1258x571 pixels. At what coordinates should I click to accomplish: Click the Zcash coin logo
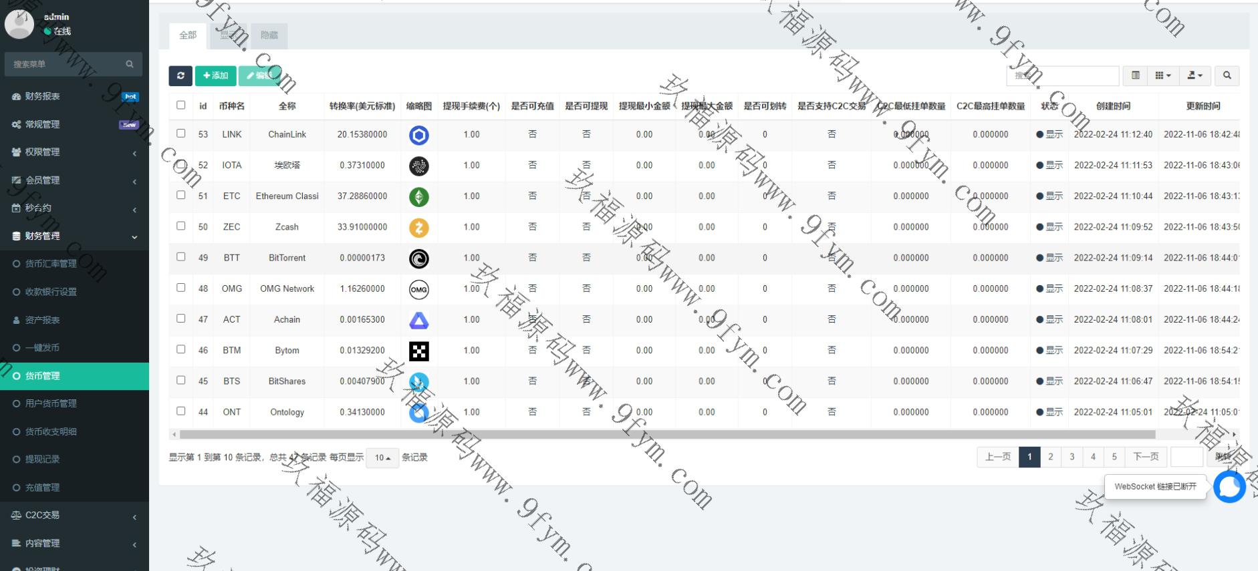[x=418, y=228]
